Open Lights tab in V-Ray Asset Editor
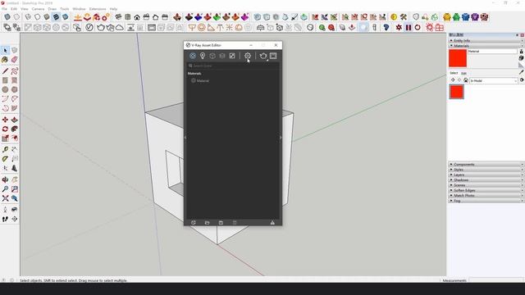The image size is (525, 295). 203,56
